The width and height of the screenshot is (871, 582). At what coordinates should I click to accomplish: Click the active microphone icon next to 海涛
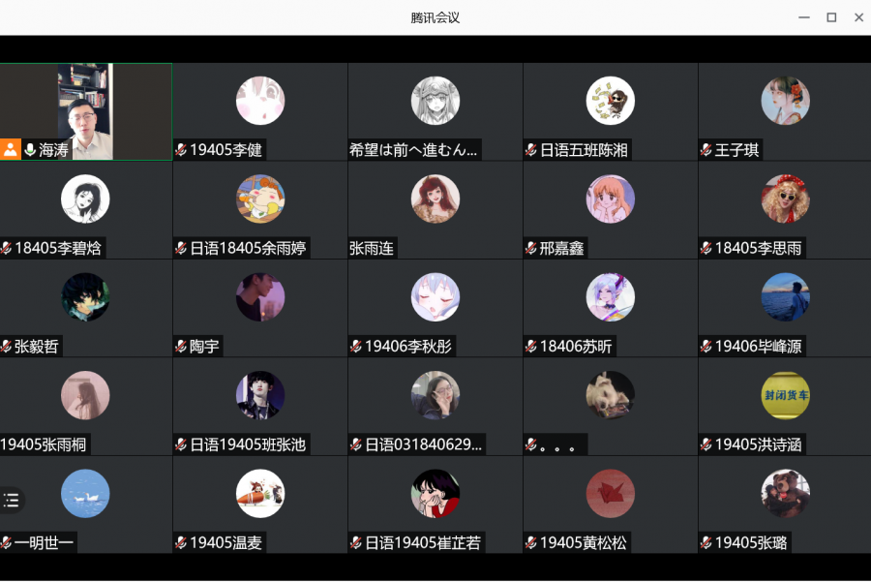pyautogui.click(x=30, y=149)
